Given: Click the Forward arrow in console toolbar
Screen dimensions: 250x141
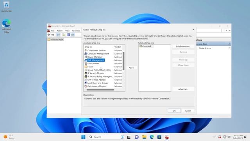Looking at the screenshot, I should click(x=53, y=35).
